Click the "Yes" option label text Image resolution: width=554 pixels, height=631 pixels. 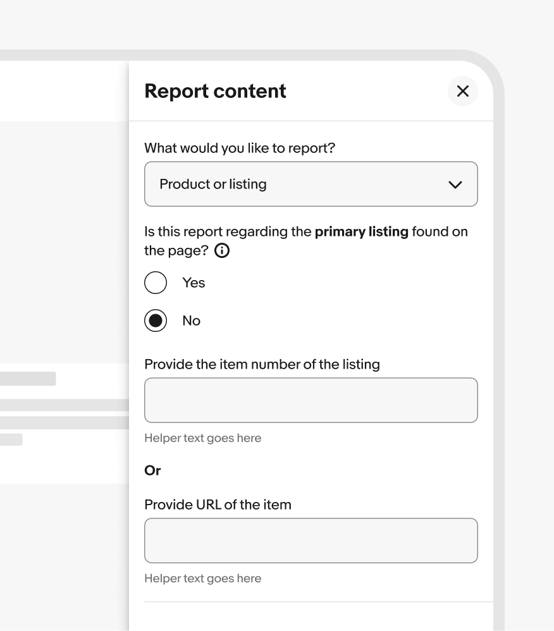click(x=194, y=283)
